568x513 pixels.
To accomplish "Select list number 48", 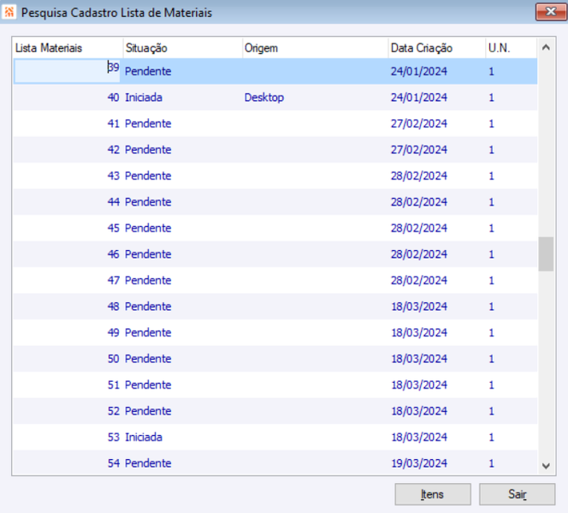I will tap(113, 306).
